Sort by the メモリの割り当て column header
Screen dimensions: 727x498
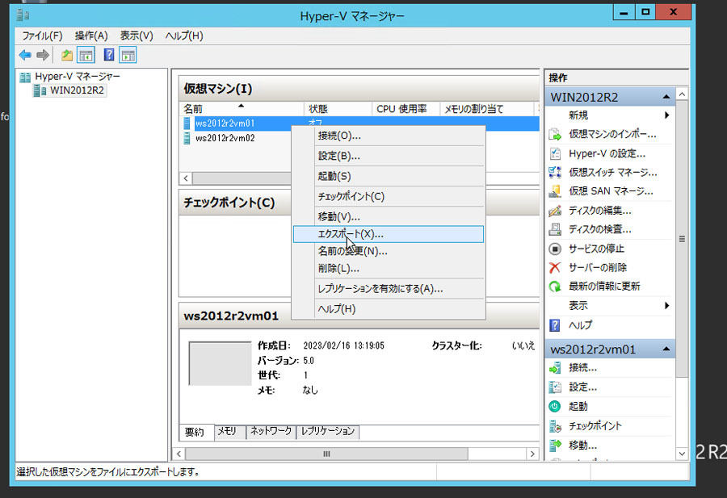(x=487, y=109)
